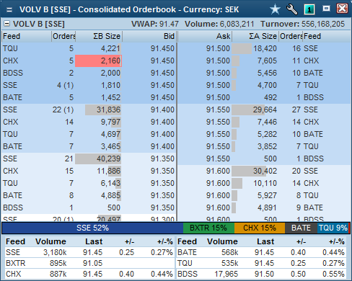Click the BDSS ask size 492

[x=270, y=97]
